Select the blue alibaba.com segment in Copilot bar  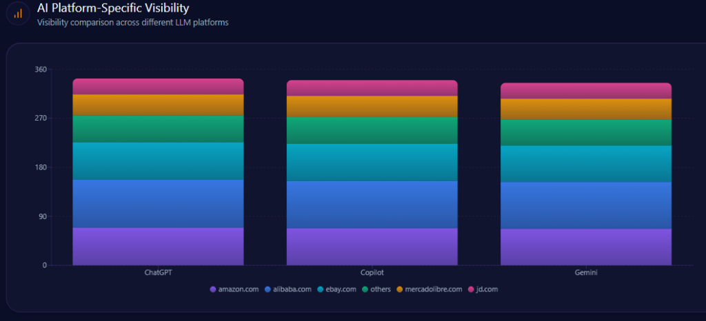pyautogui.click(x=372, y=204)
